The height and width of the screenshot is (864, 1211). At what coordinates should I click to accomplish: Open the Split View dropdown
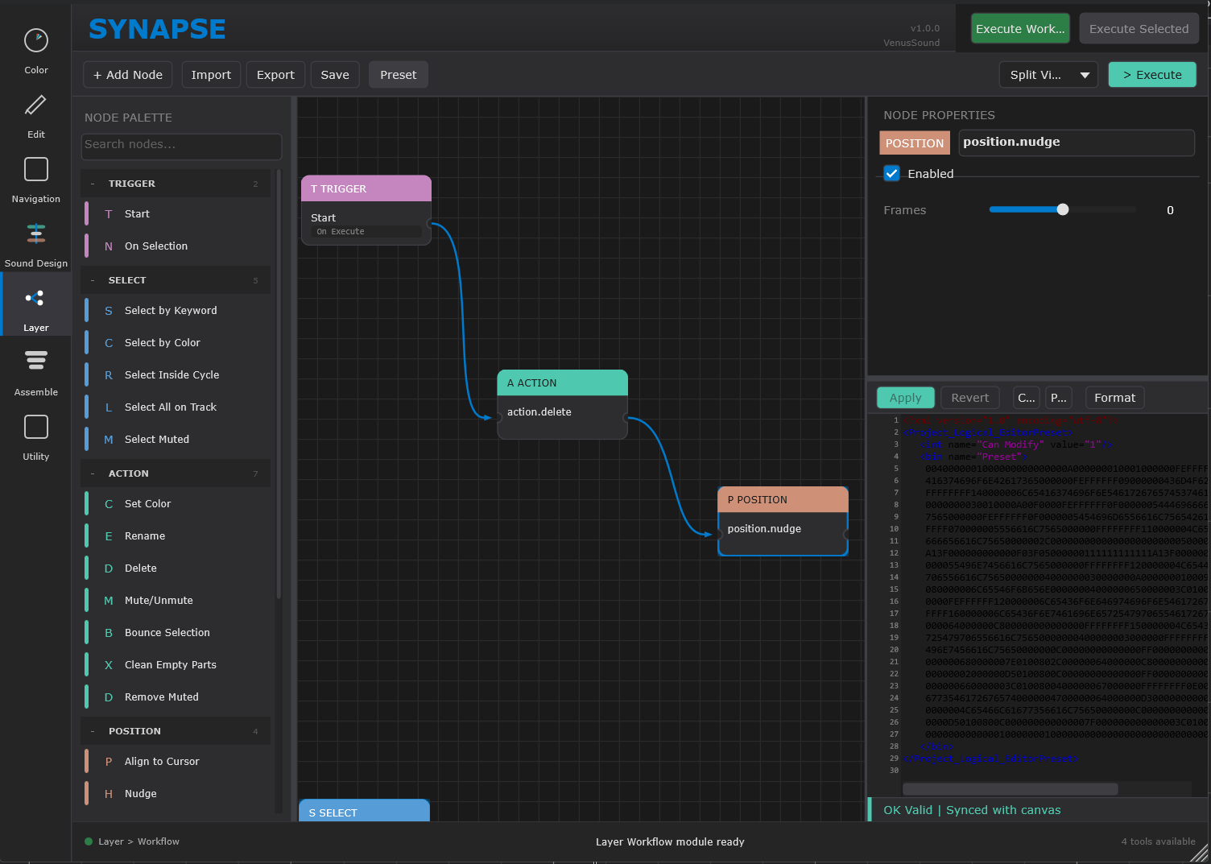coord(1048,75)
